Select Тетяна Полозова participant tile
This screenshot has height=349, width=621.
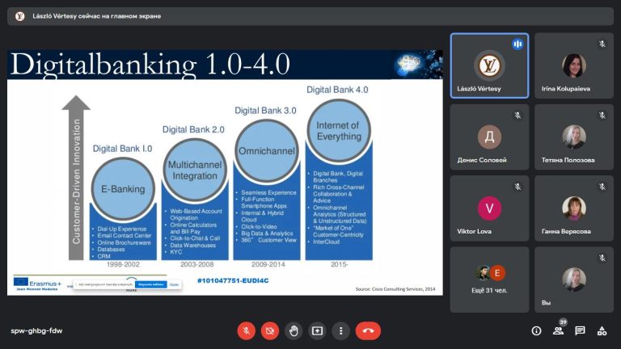click(x=574, y=137)
